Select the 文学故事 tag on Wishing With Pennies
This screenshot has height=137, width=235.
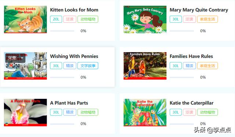[88, 66]
